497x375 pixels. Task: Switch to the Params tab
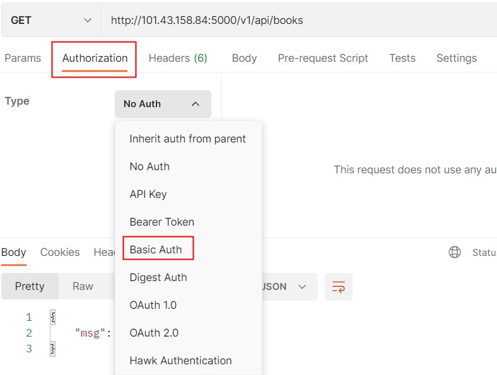[x=23, y=58]
